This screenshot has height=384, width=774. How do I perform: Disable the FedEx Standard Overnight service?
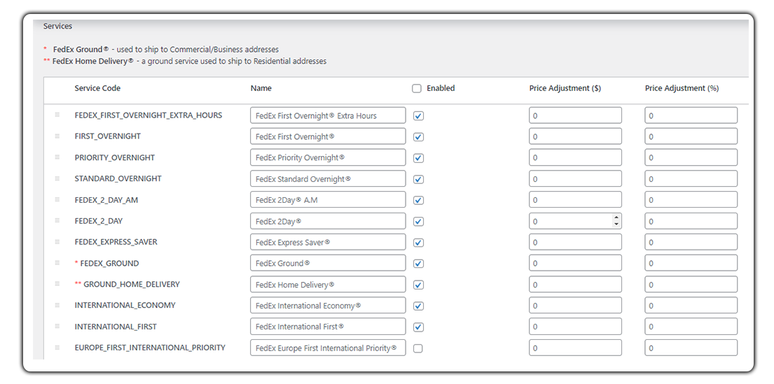pyautogui.click(x=419, y=180)
